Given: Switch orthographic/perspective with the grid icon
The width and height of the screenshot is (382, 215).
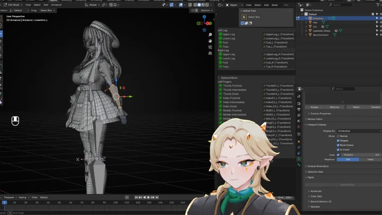Looking at the screenshot, I should pyautogui.click(x=210, y=53).
